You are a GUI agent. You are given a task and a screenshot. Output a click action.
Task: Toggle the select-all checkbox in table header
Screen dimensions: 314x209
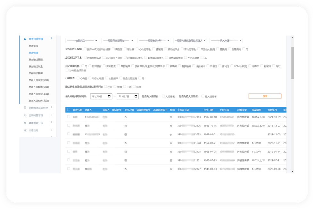coord(69,110)
